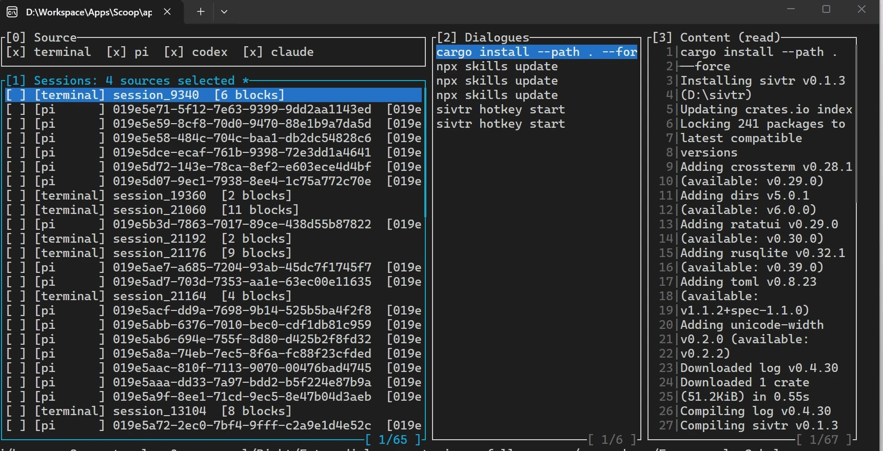Select pi session 019e5a72-2ec0-7bf4-9fff-c2a9e1d4e52c
883x451 pixels.
[213, 425]
